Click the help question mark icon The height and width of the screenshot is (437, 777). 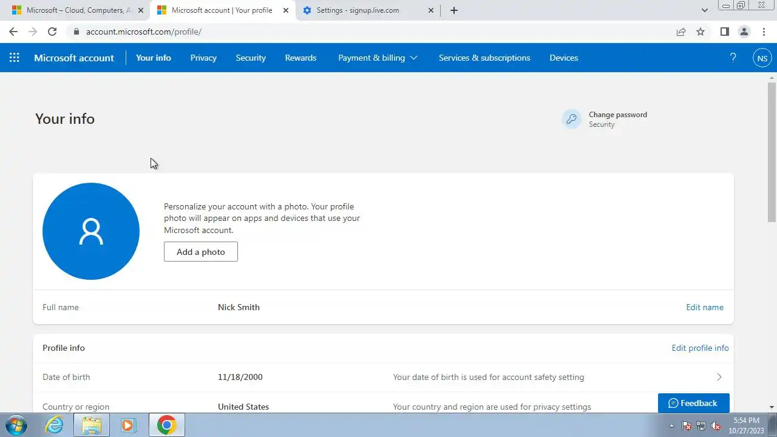[x=733, y=58]
